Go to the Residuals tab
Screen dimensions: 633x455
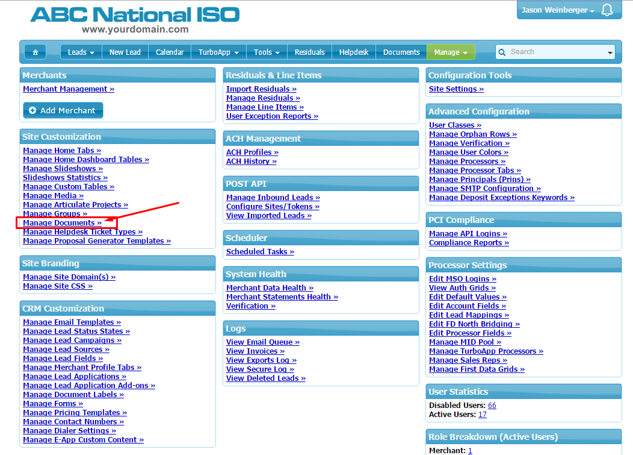click(x=310, y=52)
